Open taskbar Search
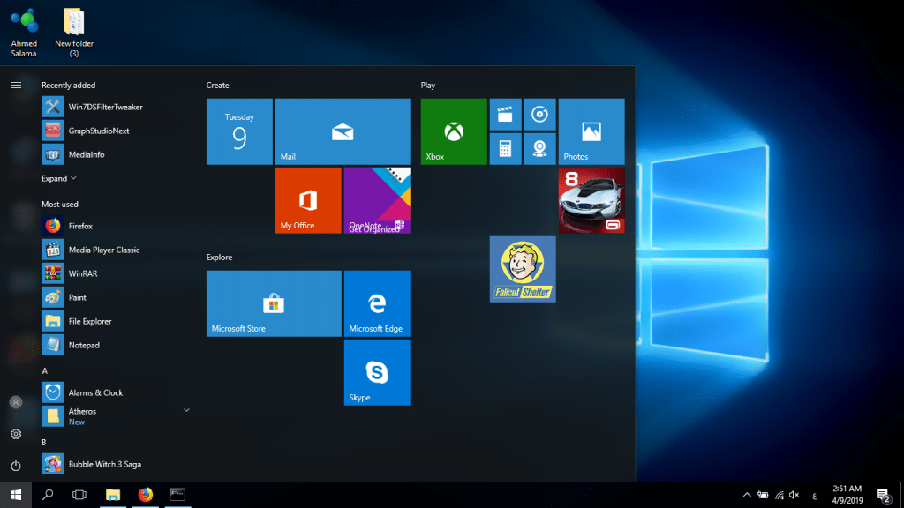 [48, 495]
